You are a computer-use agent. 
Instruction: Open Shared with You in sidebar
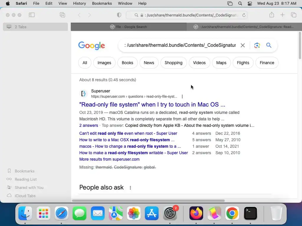pyautogui.click(x=29, y=187)
